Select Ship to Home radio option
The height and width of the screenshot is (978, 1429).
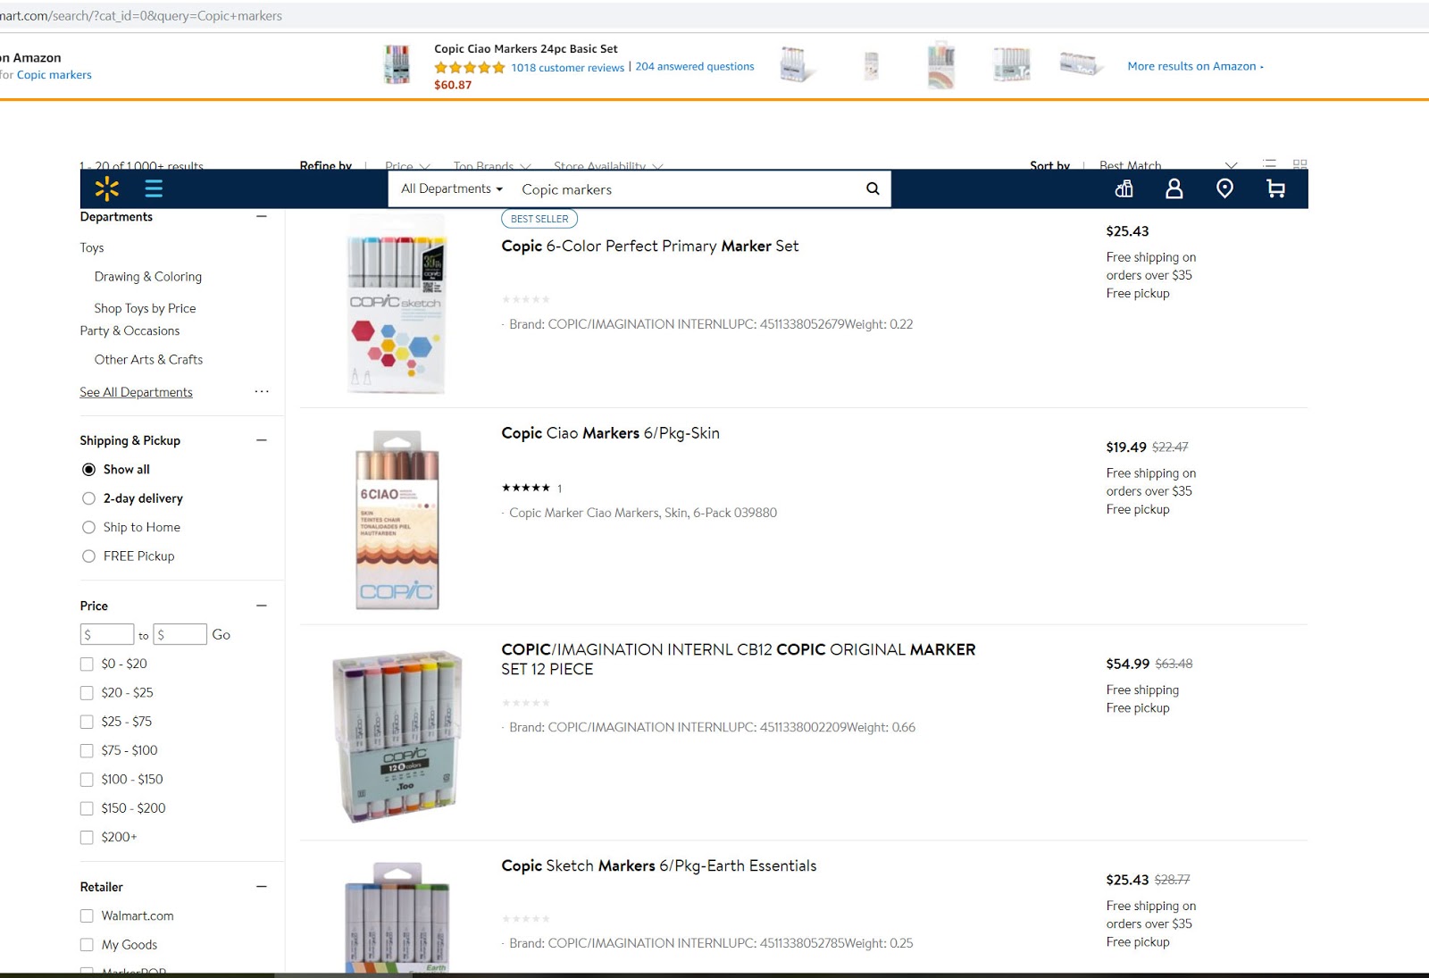[x=88, y=527]
